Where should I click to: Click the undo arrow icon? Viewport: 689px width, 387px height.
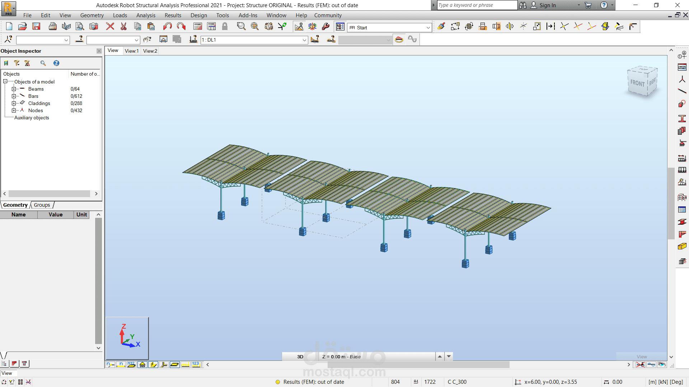(167, 26)
